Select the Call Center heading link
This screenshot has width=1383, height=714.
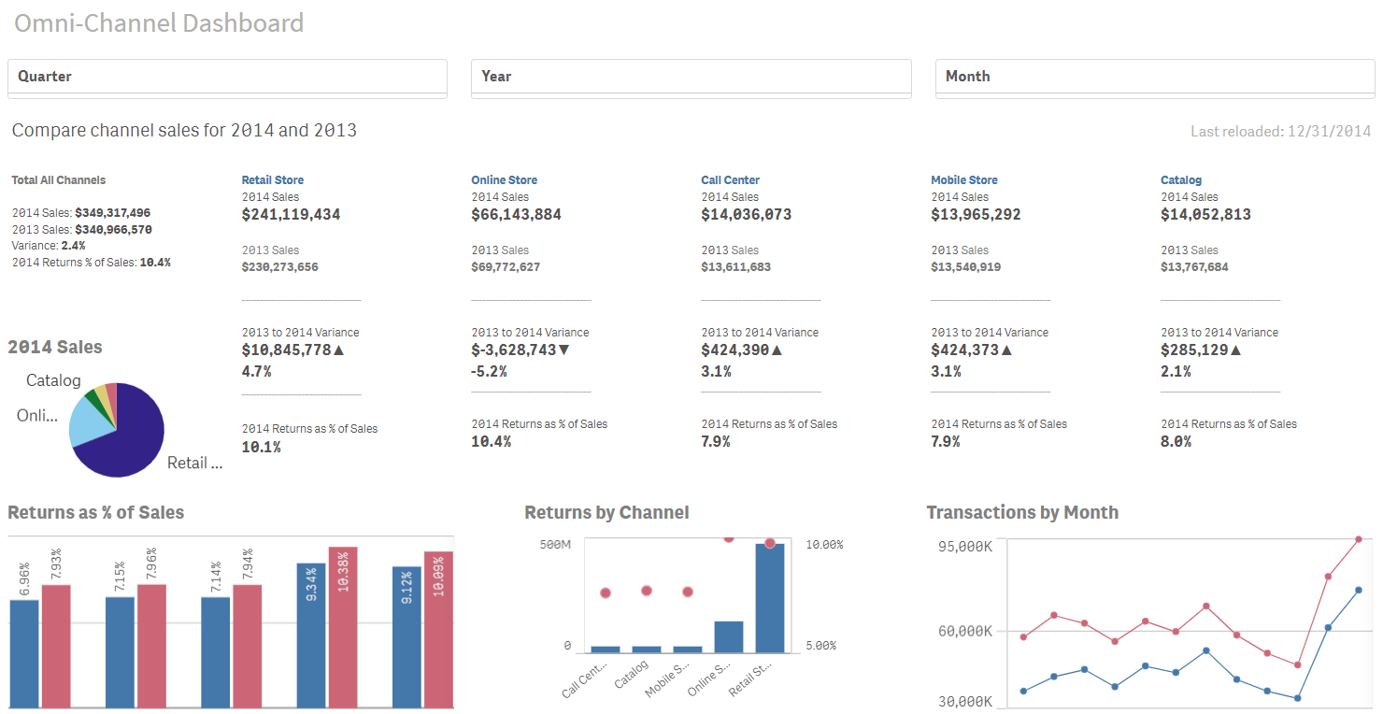tap(730, 180)
